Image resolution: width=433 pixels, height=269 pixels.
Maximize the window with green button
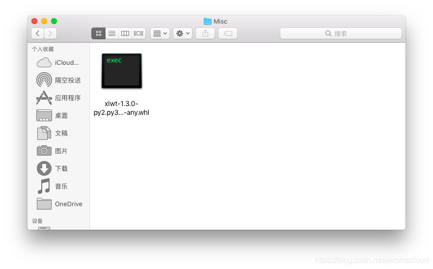point(54,21)
